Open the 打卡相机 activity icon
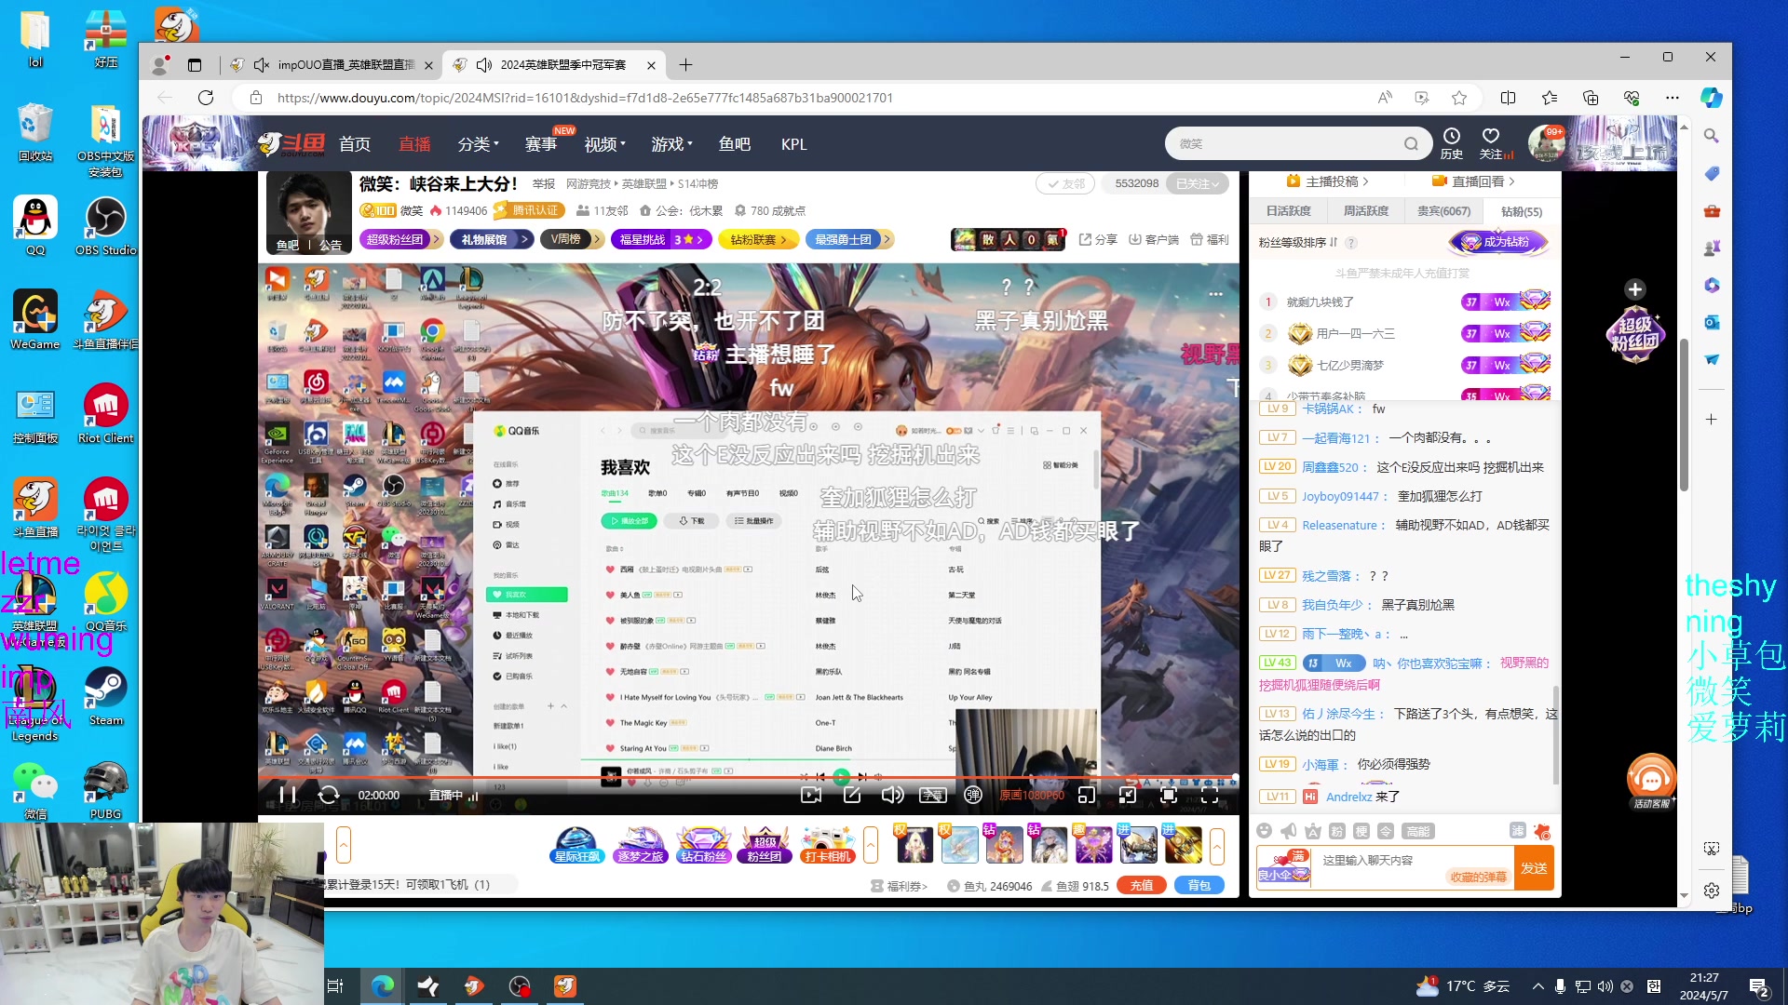Image resolution: width=1788 pixels, height=1005 pixels. (827, 845)
